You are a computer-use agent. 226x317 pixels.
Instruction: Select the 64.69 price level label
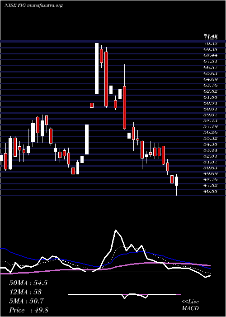click(211, 79)
